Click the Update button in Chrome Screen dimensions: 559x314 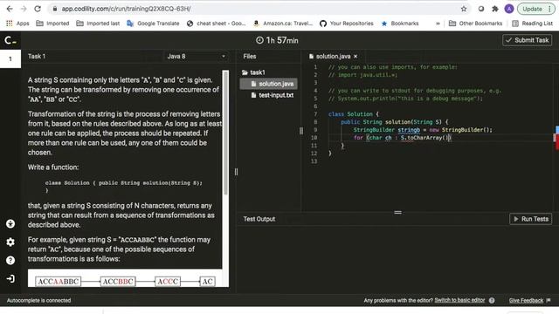click(x=532, y=9)
